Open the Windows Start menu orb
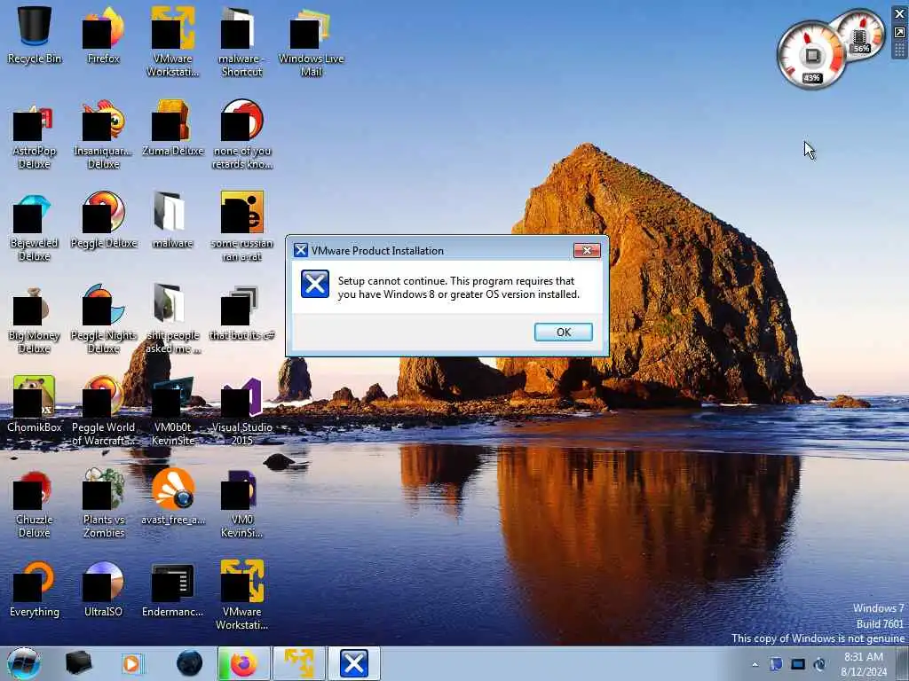Screen dimensions: 909x681 [x=24, y=663]
